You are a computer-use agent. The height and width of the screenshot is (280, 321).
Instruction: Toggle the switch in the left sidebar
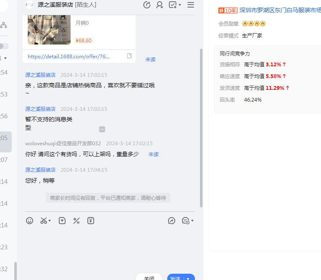pos(4,46)
